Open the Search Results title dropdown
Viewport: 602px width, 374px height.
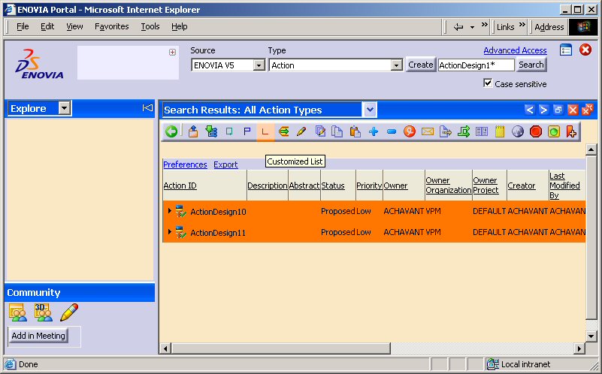[x=370, y=110]
